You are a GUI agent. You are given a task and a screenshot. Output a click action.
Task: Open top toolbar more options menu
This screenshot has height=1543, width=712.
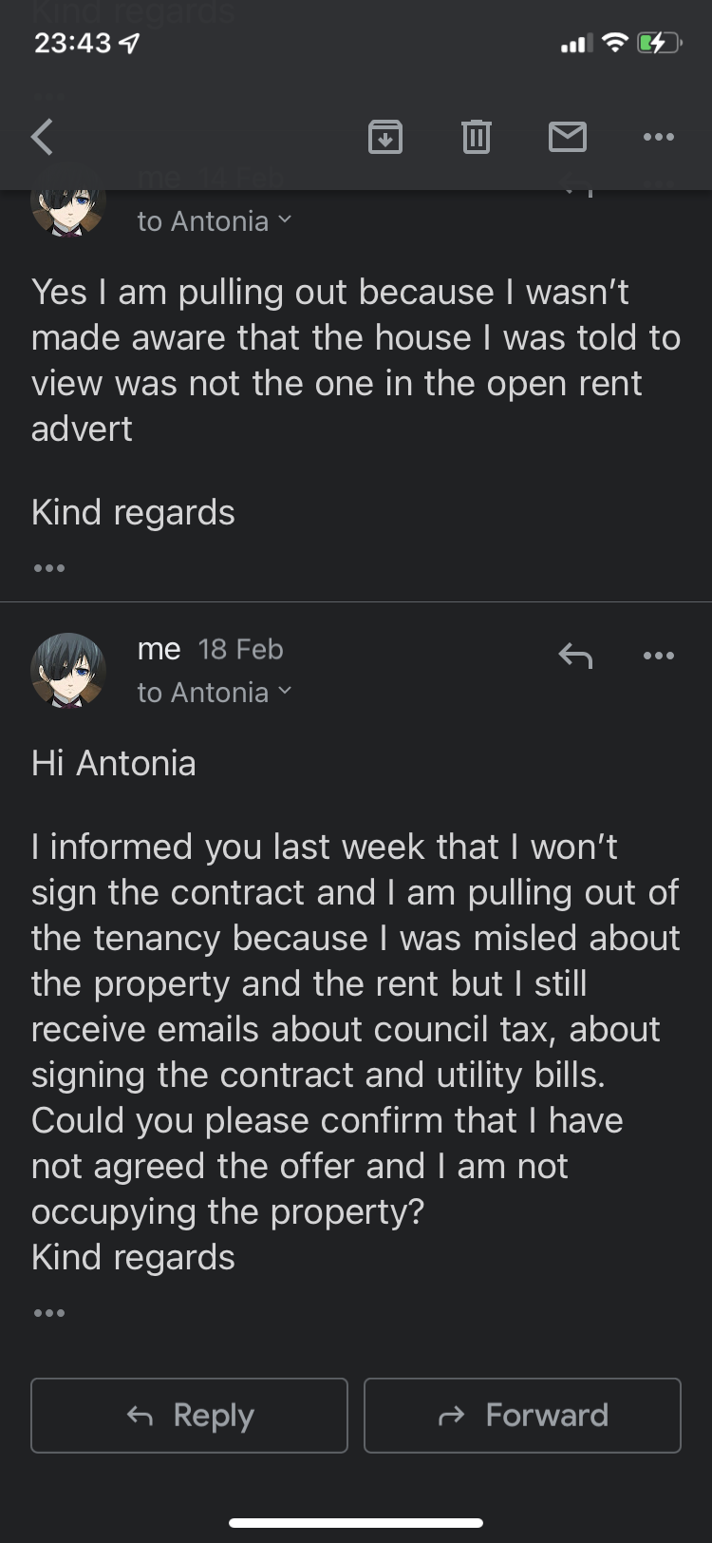point(658,138)
